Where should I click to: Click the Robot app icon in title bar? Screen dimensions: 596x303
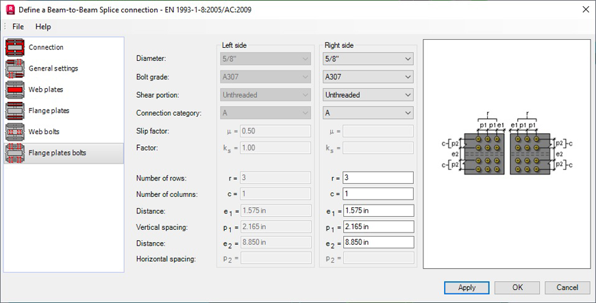10,10
